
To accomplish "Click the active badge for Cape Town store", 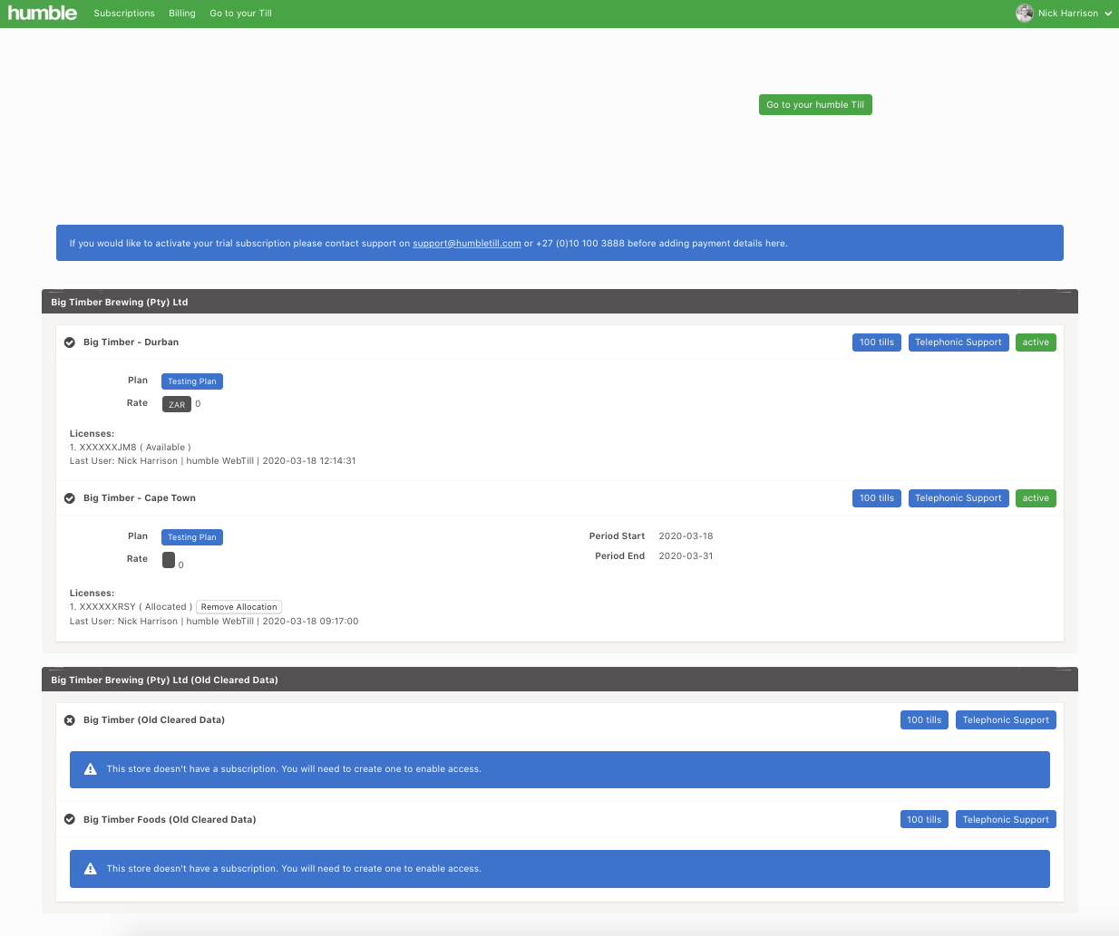I will pyautogui.click(x=1036, y=498).
